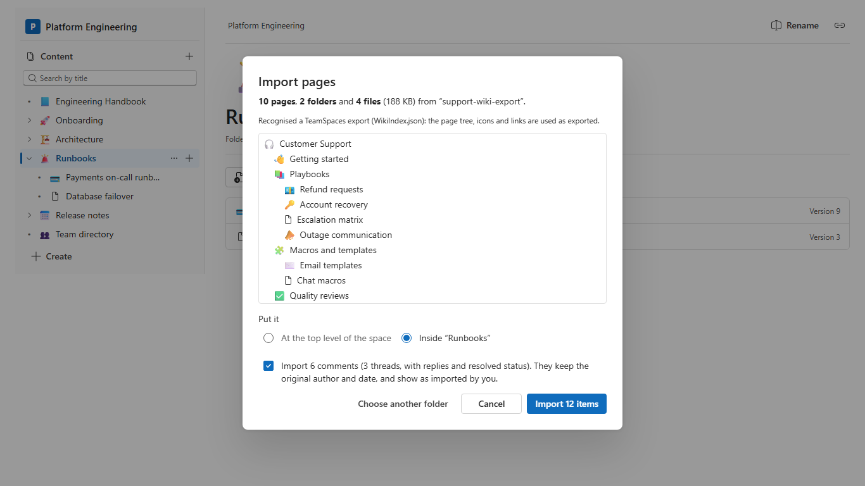This screenshot has width=865, height=486.
Task: Open Payments on-call runbook sidebar item
Action: pyautogui.click(x=113, y=177)
